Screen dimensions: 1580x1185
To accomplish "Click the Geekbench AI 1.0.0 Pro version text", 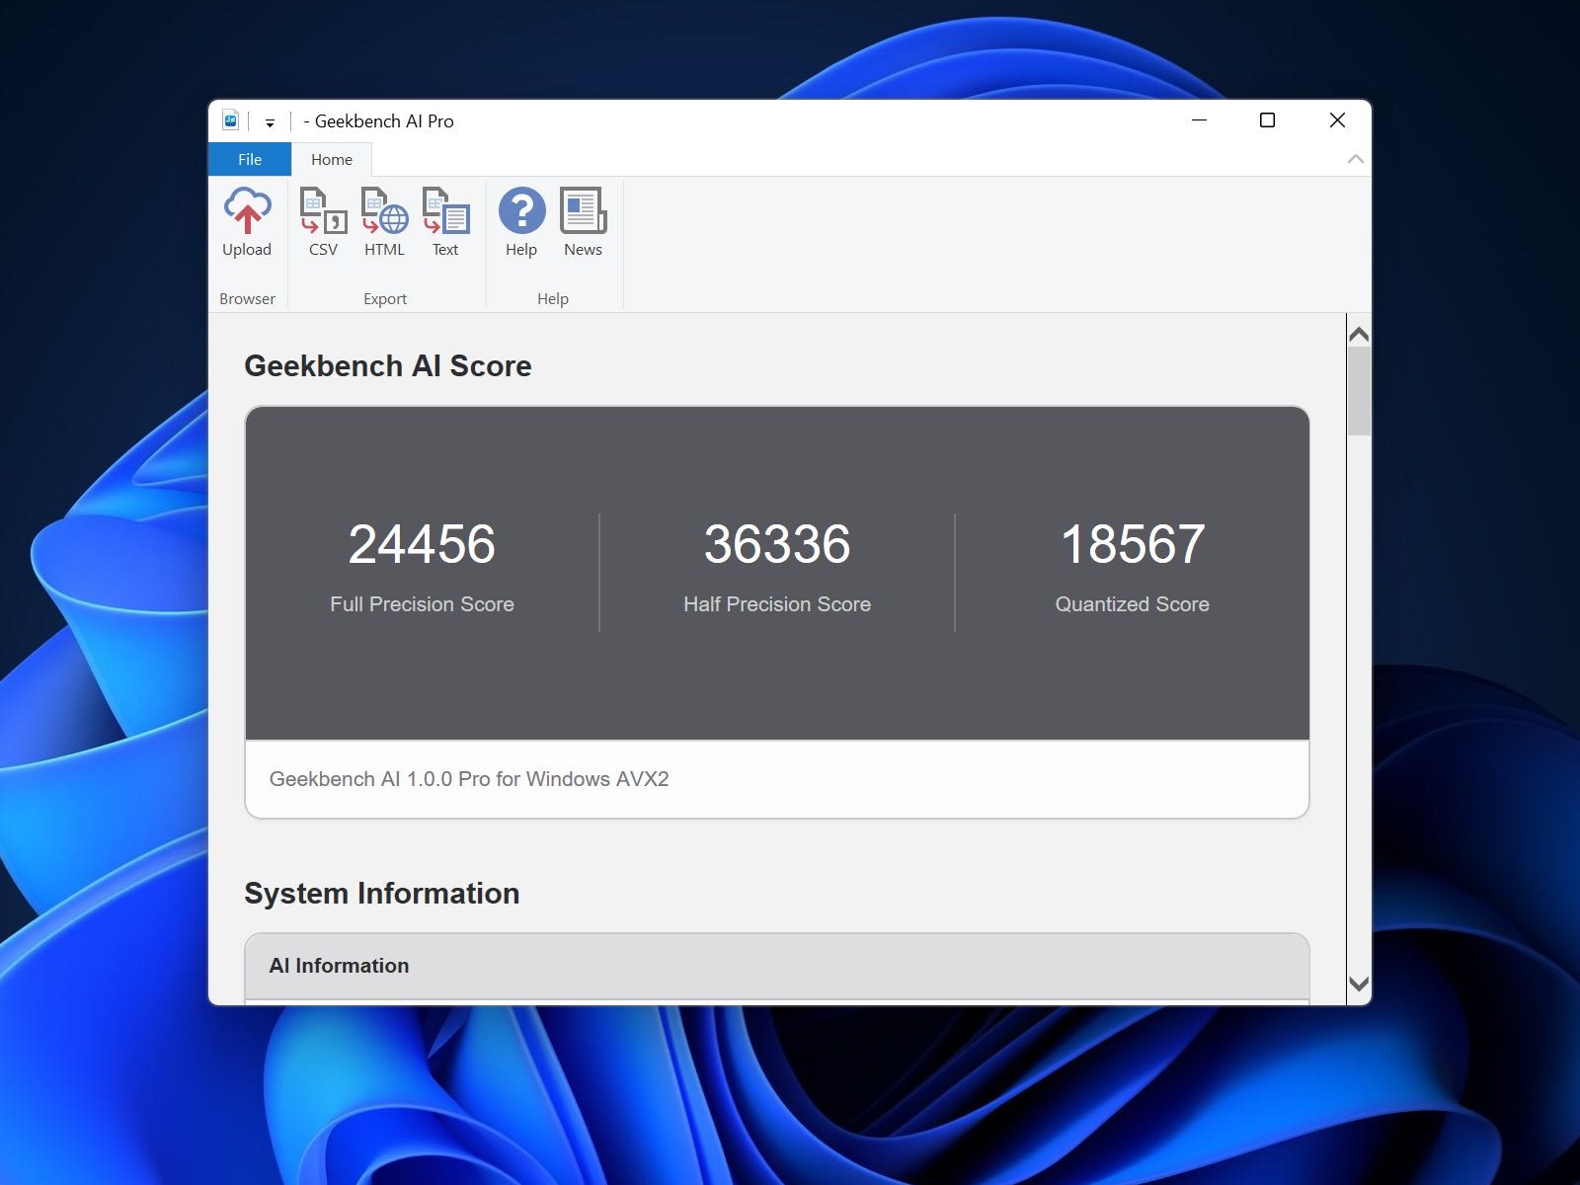I will tap(469, 779).
